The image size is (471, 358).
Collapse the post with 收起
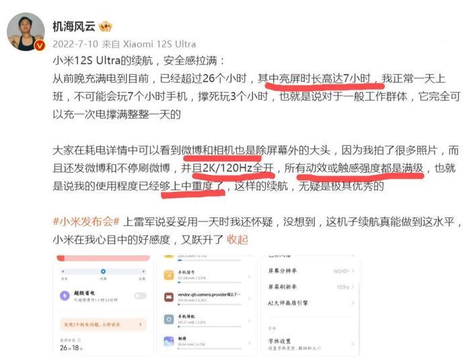[x=238, y=240]
